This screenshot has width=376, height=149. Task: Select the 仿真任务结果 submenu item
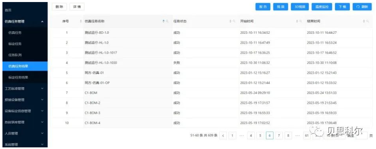tap(25, 66)
